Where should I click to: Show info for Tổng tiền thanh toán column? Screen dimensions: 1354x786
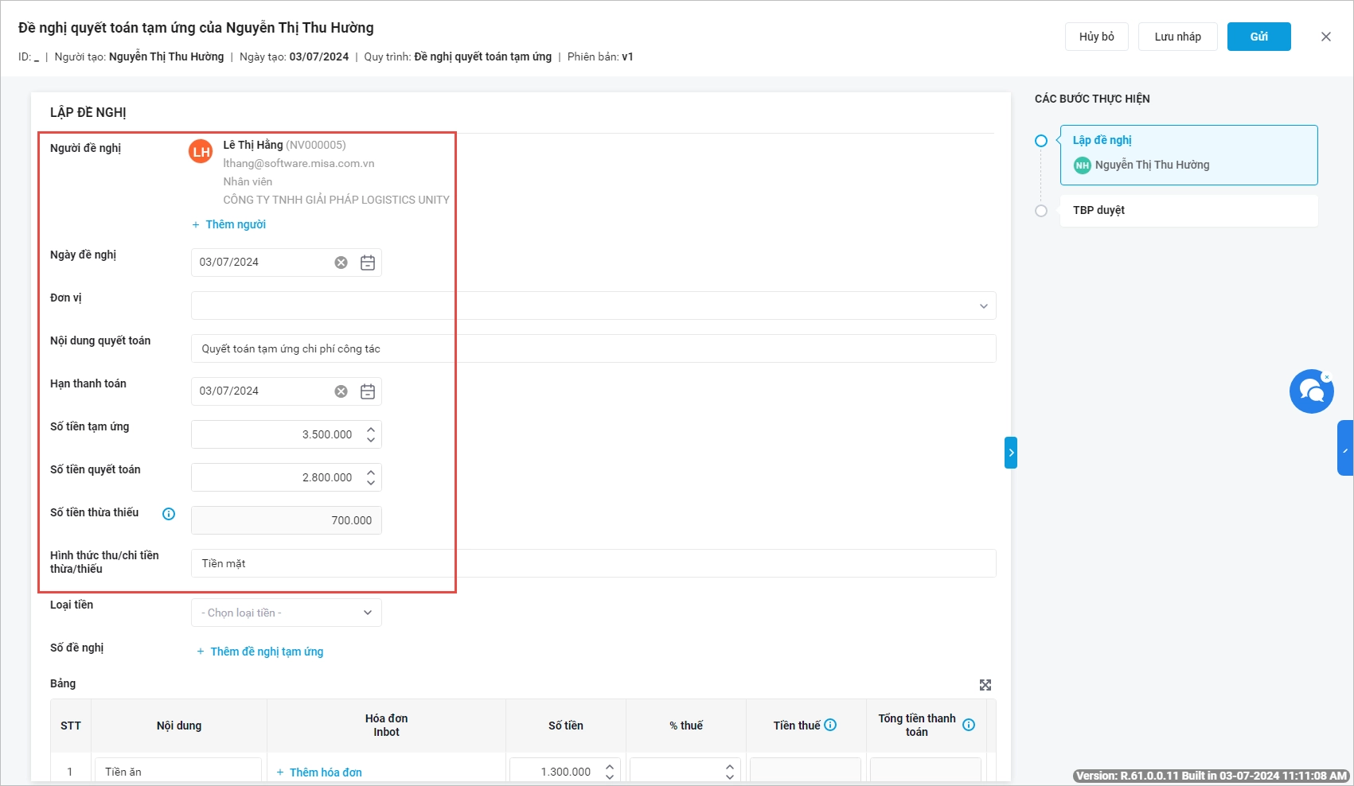(969, 725)
